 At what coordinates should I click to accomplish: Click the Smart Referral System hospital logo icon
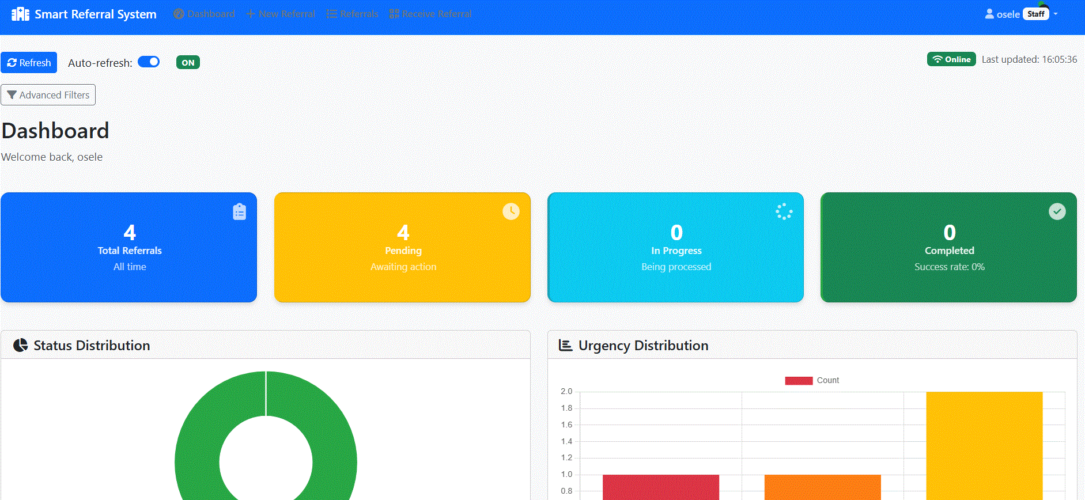tap(20, 14)
